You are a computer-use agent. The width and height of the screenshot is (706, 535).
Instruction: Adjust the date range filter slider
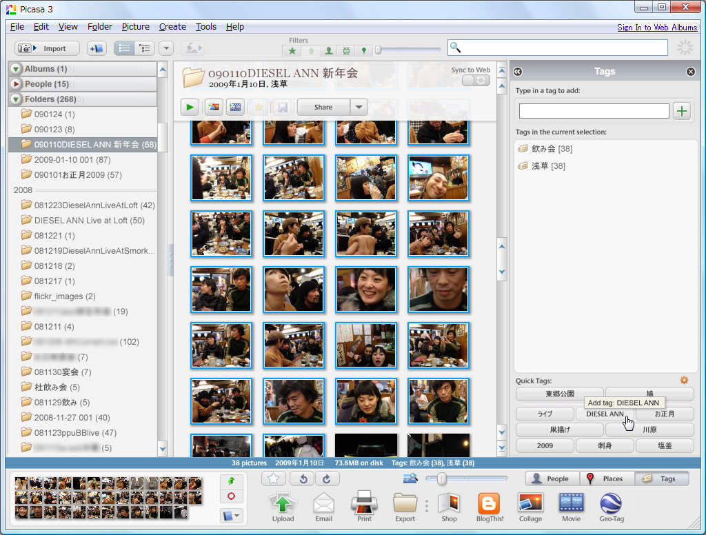(x=379, y=50)
